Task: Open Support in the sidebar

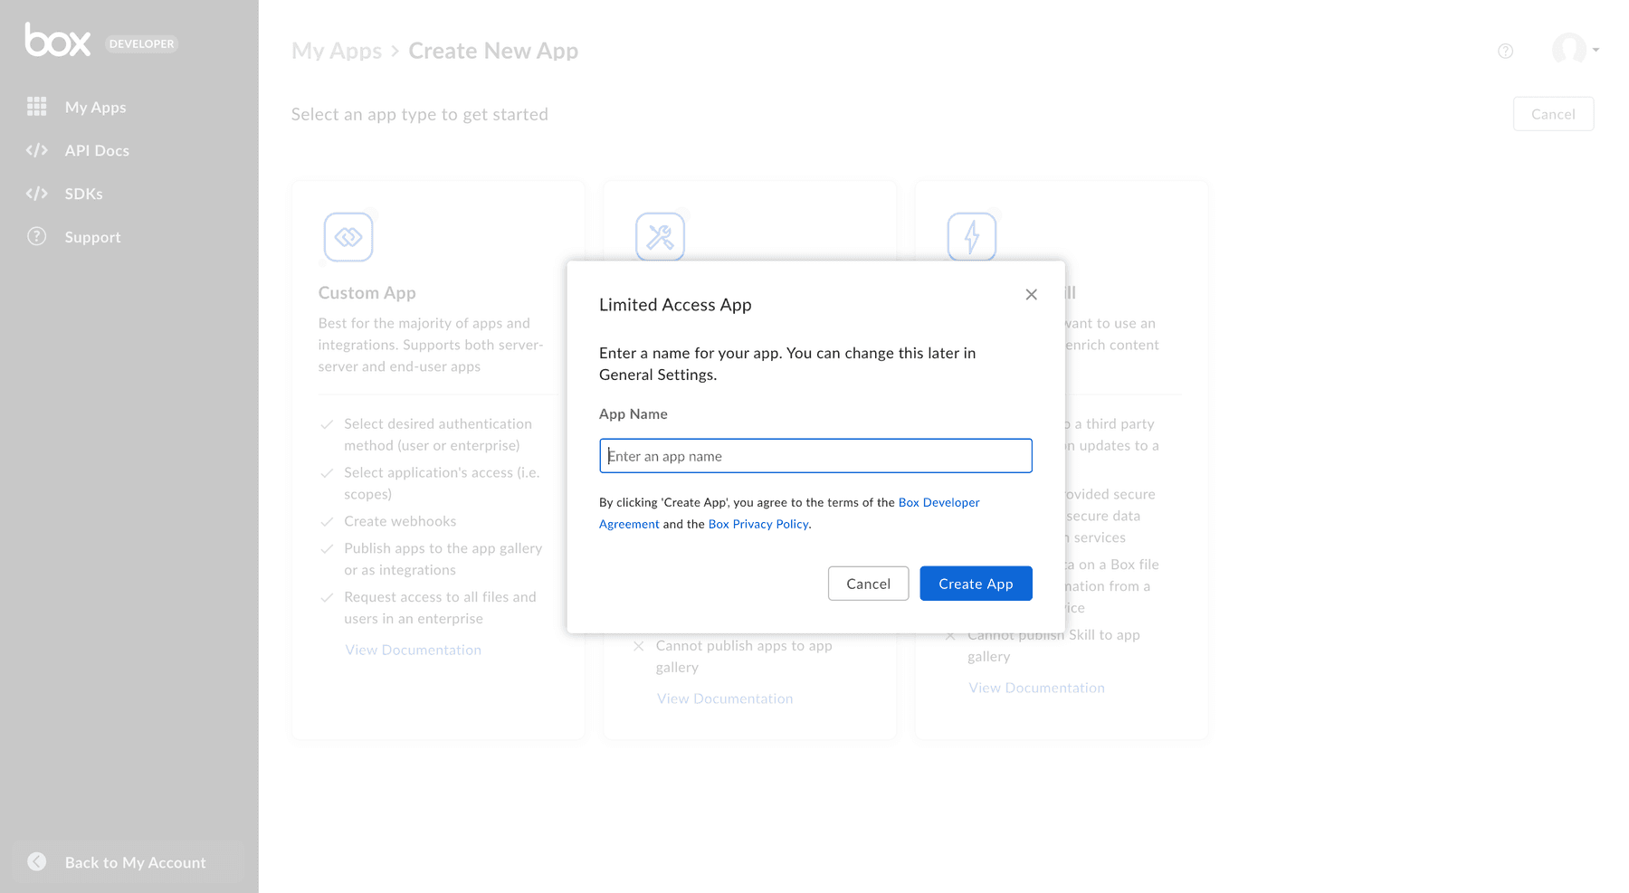Action: click(x=92, y=237)
